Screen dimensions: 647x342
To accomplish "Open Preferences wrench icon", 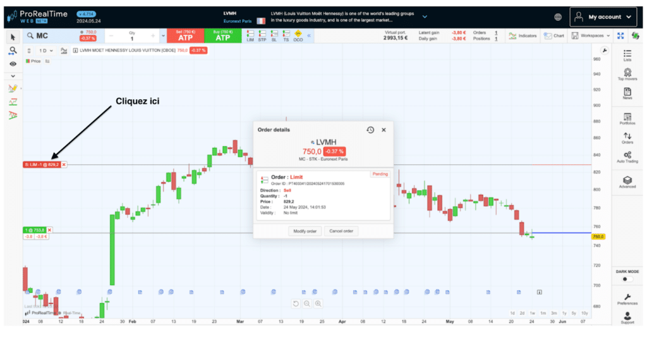I will [x=627, y=298].
